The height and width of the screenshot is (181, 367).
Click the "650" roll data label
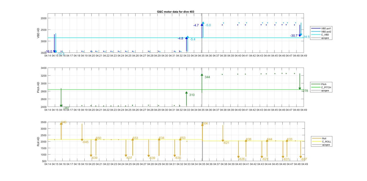click(98, 138)
